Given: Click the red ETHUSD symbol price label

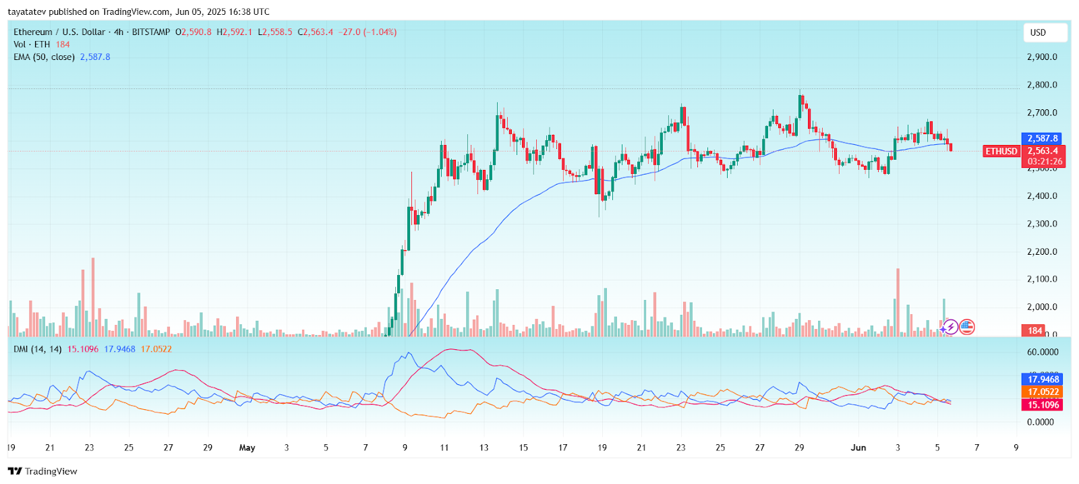Looking at the screenshot, I should pos(1001,151).
